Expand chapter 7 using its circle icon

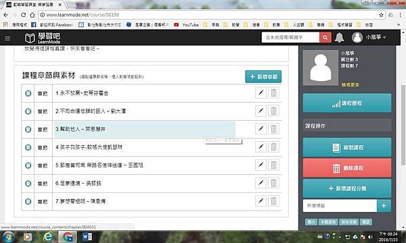coord(28,201)
